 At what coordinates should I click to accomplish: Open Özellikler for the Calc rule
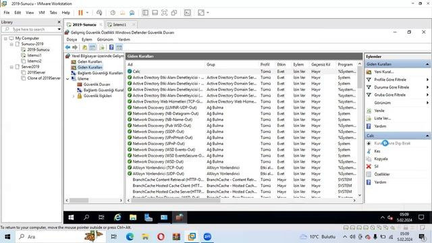(x=382, y=174)
